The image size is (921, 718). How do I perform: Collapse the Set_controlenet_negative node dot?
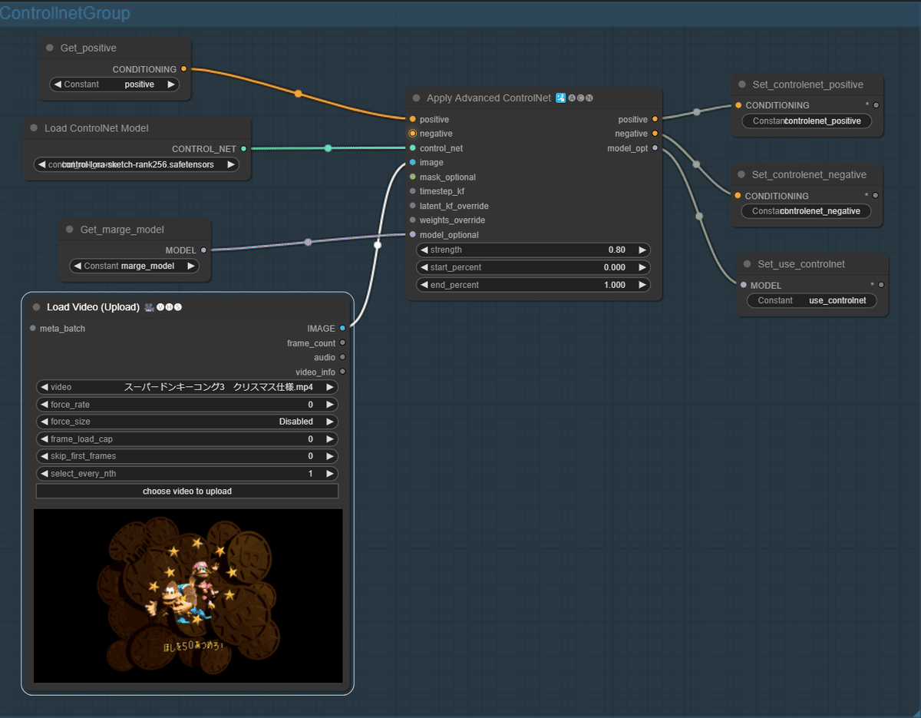tap(741, 175)
